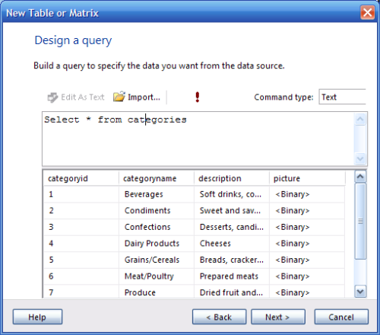This screenshot has width=380, height=335.
Task: Click the Binary cell in the Dairy Products row
Action: click(307, 244)
